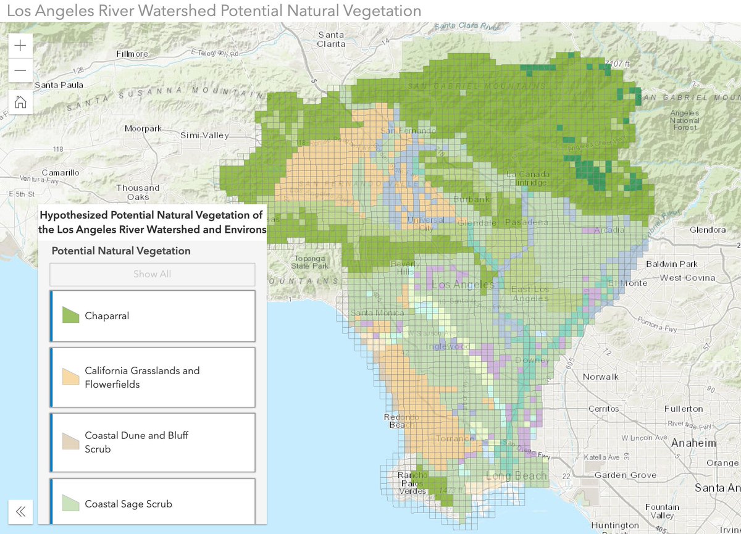The image size is (741, 534).
Task: Zoom out of the map
Action: (20, 70)
